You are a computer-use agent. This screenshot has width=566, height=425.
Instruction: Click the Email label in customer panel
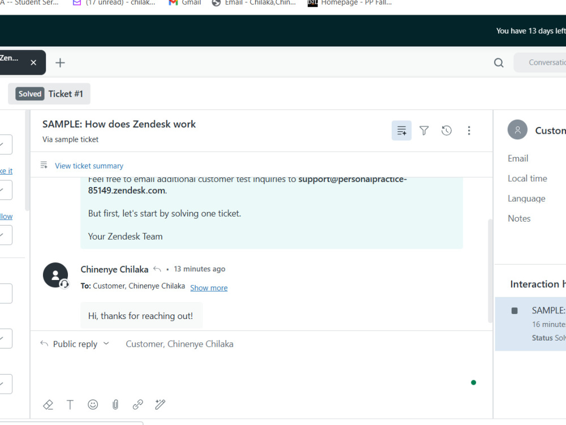(x=518, y=159)
